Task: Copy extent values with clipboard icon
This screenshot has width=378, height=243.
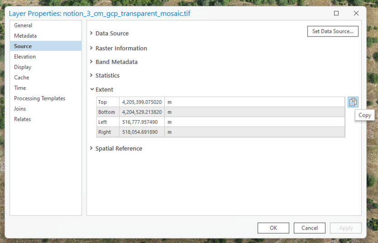Action: 353,102
